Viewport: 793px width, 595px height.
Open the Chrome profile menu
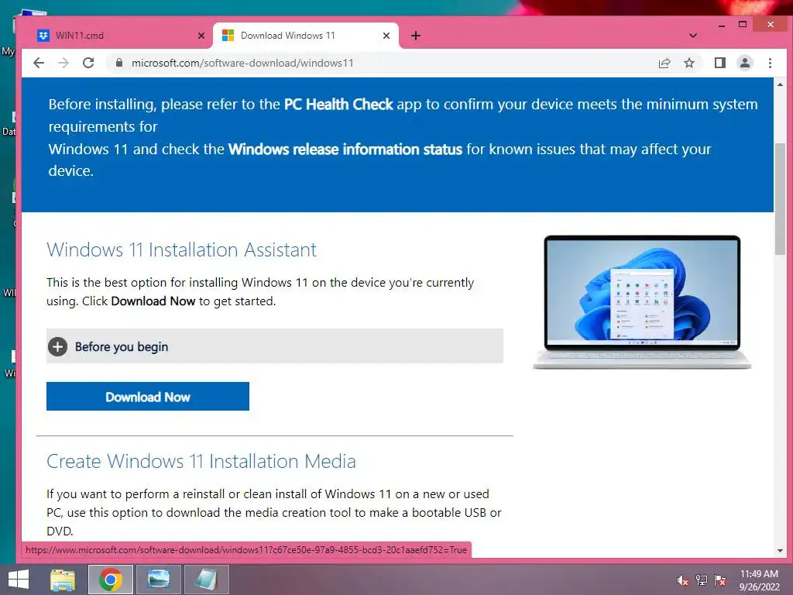745,63
